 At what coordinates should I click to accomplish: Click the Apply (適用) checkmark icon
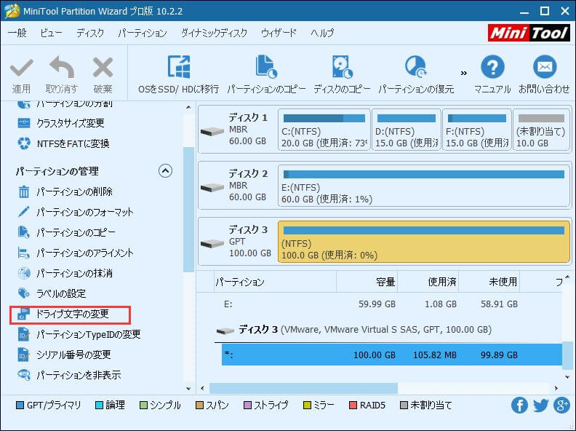point(21,68)
